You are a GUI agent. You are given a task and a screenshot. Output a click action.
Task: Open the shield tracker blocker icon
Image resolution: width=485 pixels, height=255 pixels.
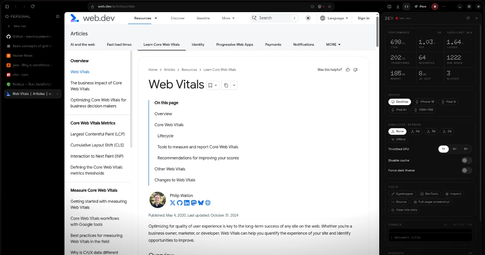tap(320, 6)
